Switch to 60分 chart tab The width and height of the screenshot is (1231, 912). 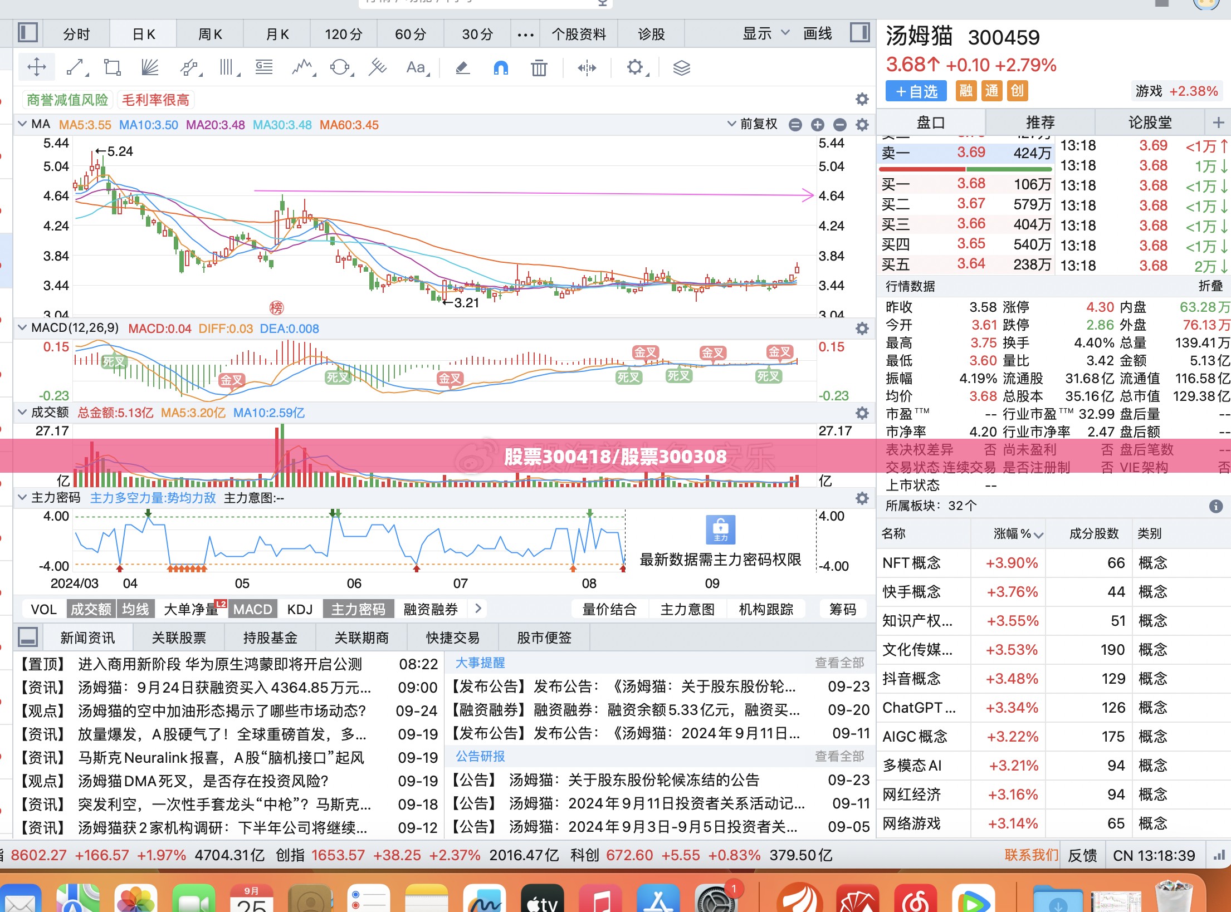[x=411, y=34]
